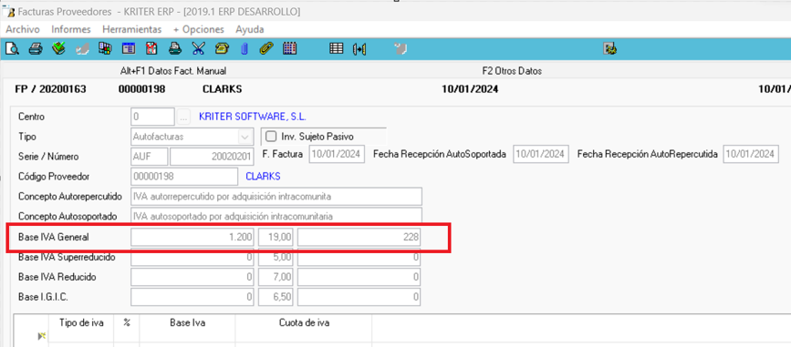This screenshot has width=791, height=347.
Task: Click the blue scissors icon
Action: pos(198,49)
